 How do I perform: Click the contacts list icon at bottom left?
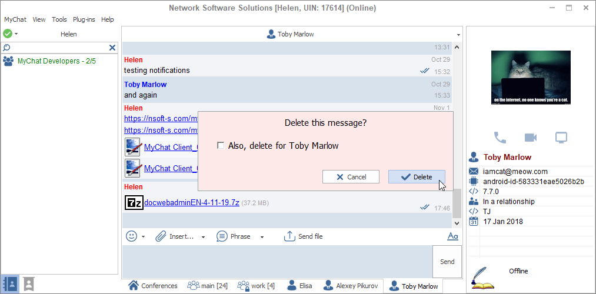9,284
